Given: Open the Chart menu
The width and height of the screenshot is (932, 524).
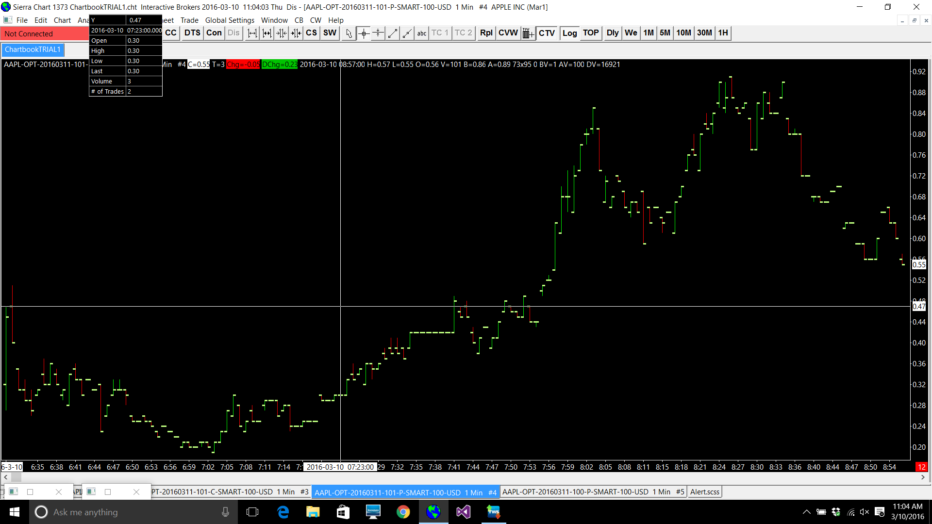Looking at the screenshot, I should [x=62, y=20].
